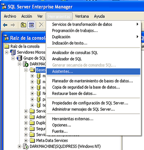Open the Duplicación submenu
This screenshot has width=144, height=150.
pos(93,37)
